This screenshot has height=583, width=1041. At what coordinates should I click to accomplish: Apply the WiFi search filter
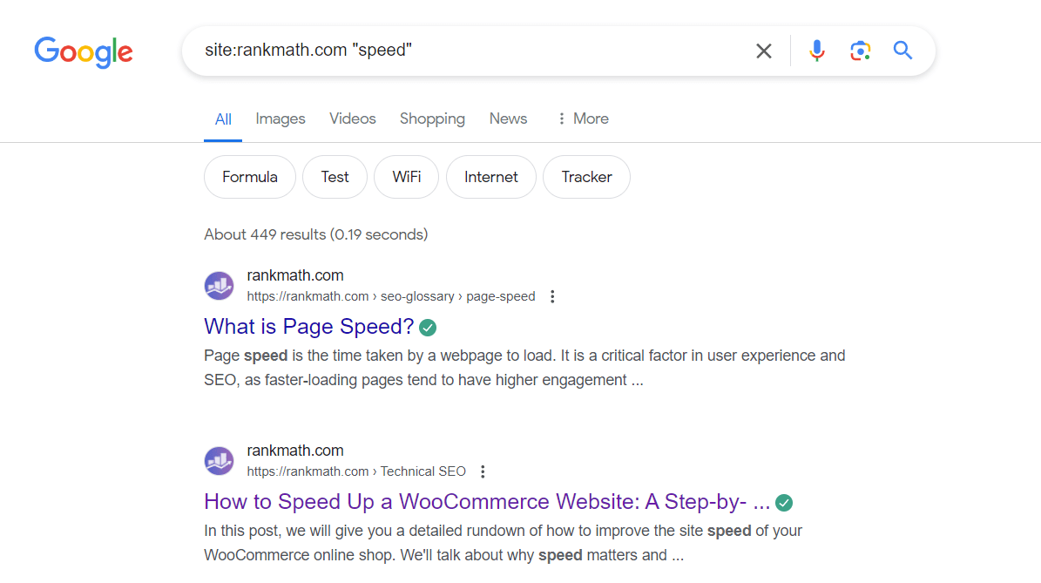point(406,176)
